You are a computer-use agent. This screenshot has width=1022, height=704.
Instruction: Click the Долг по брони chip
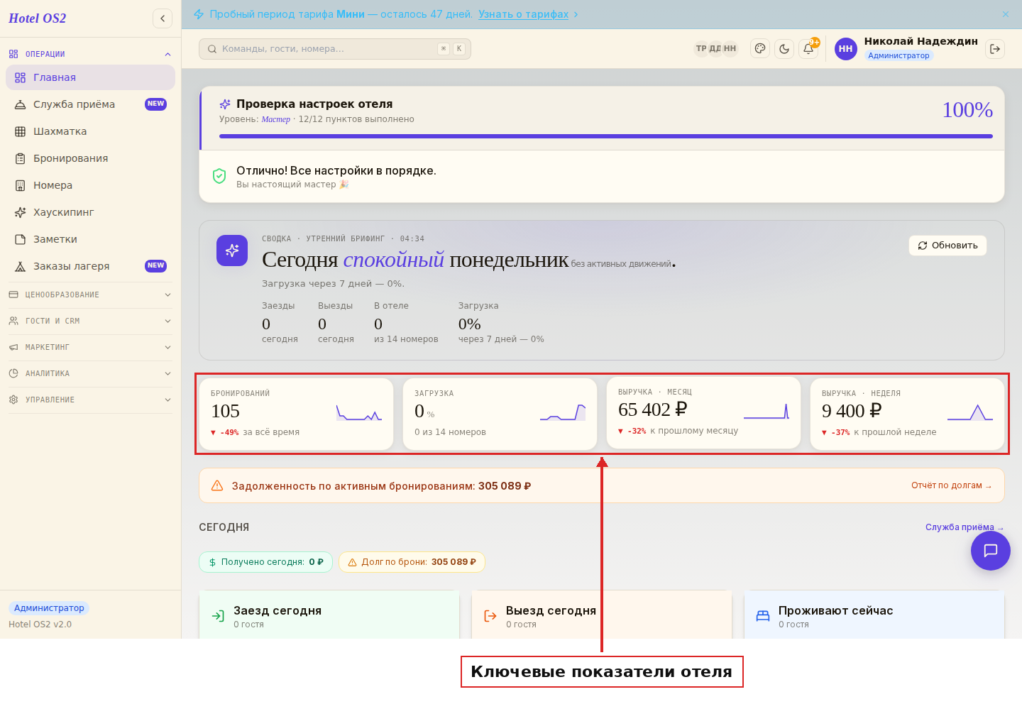tap(412, 562)
